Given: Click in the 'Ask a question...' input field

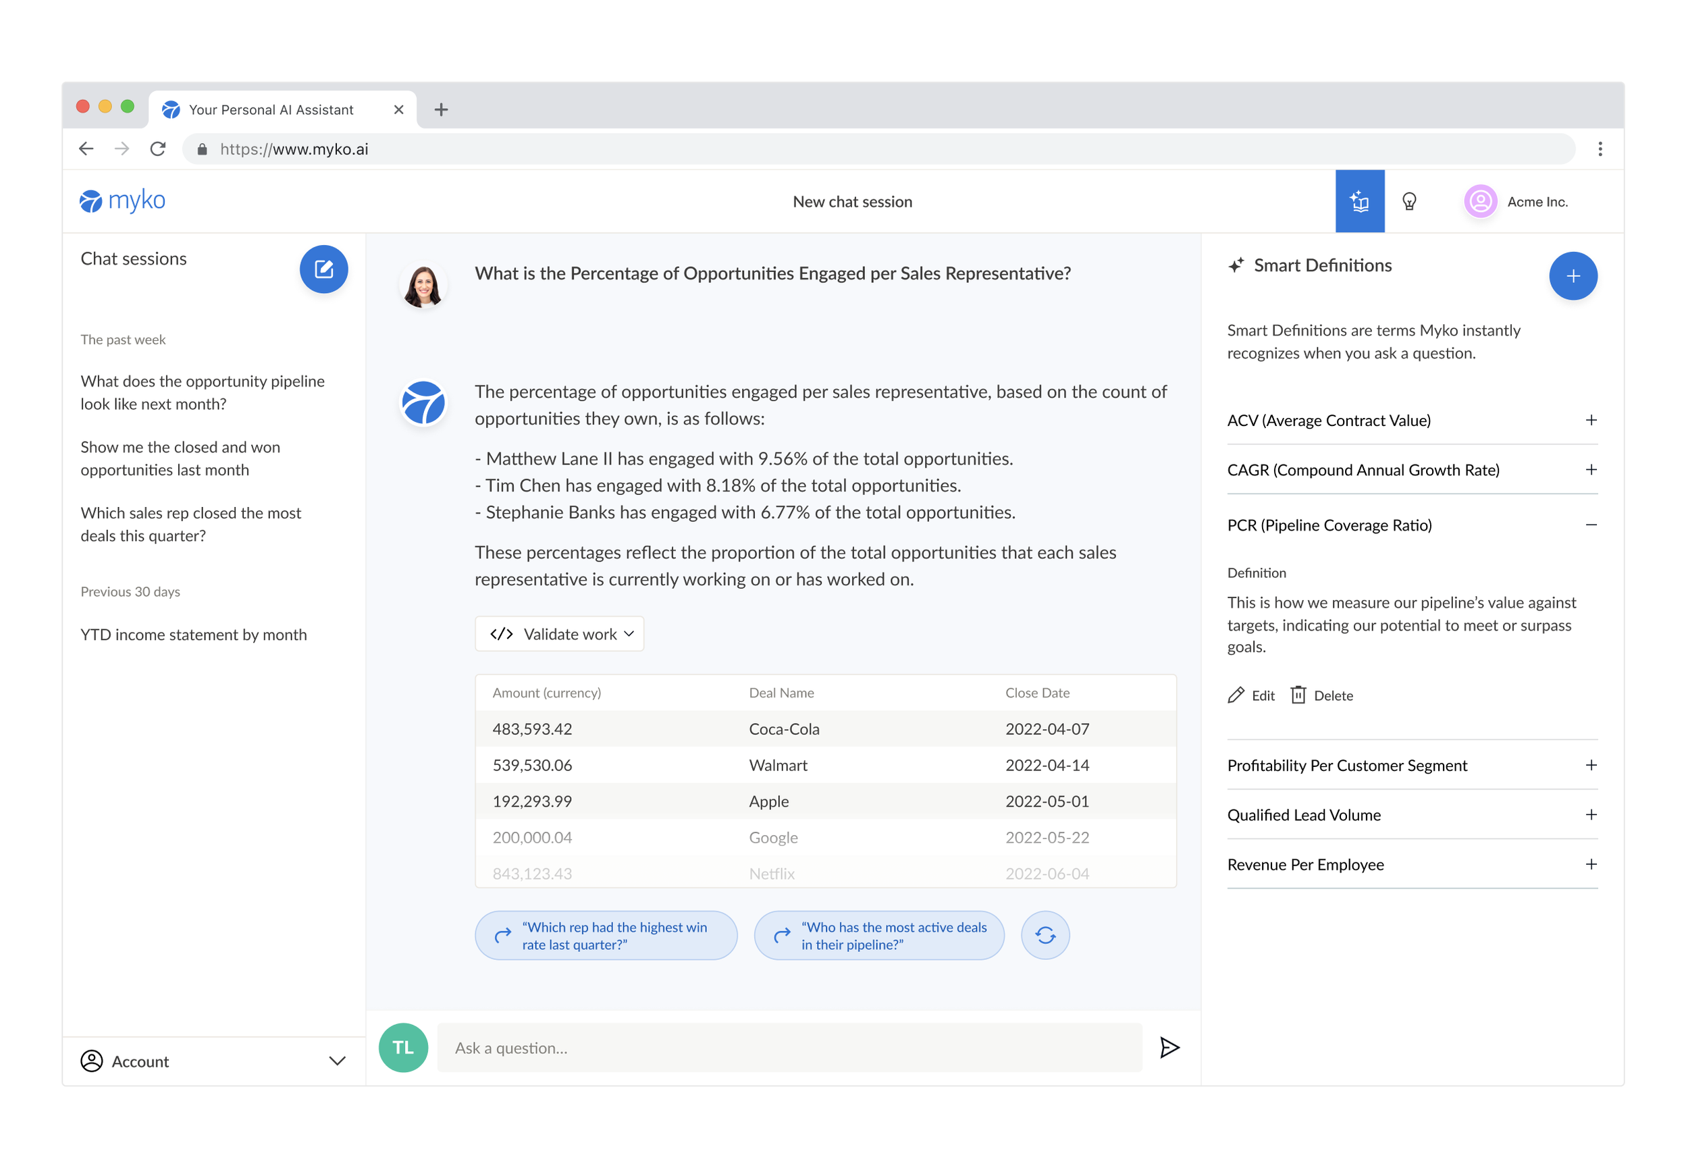Looking at the screenshot, I should tap(789, 1048).
